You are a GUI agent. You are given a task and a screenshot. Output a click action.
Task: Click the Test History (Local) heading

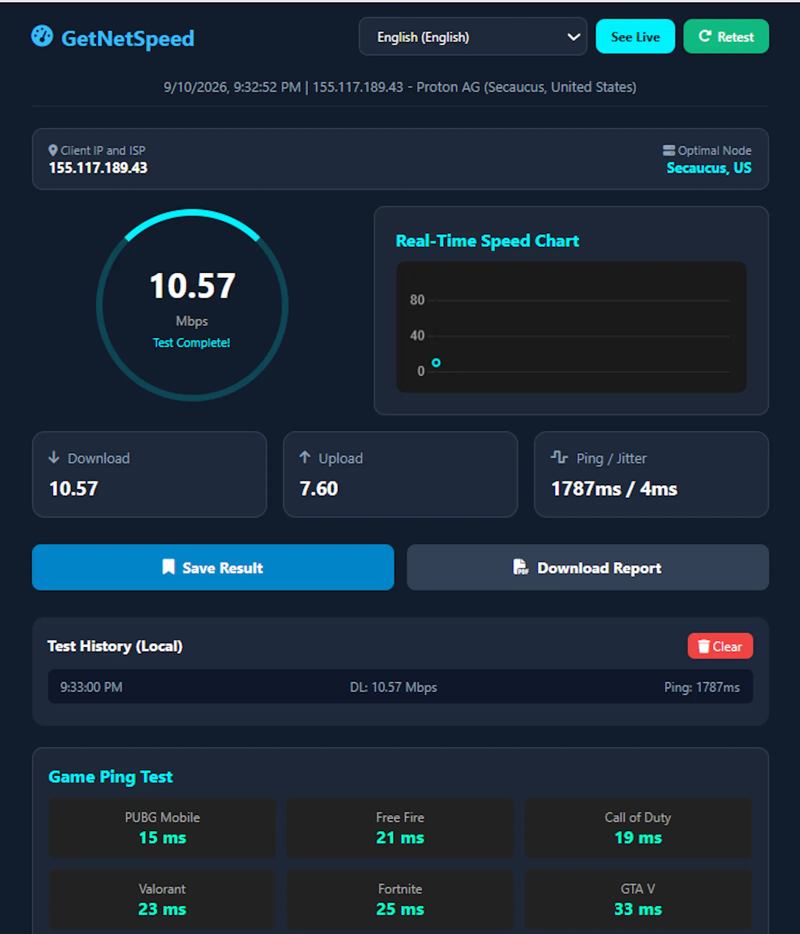pos(115,646)
